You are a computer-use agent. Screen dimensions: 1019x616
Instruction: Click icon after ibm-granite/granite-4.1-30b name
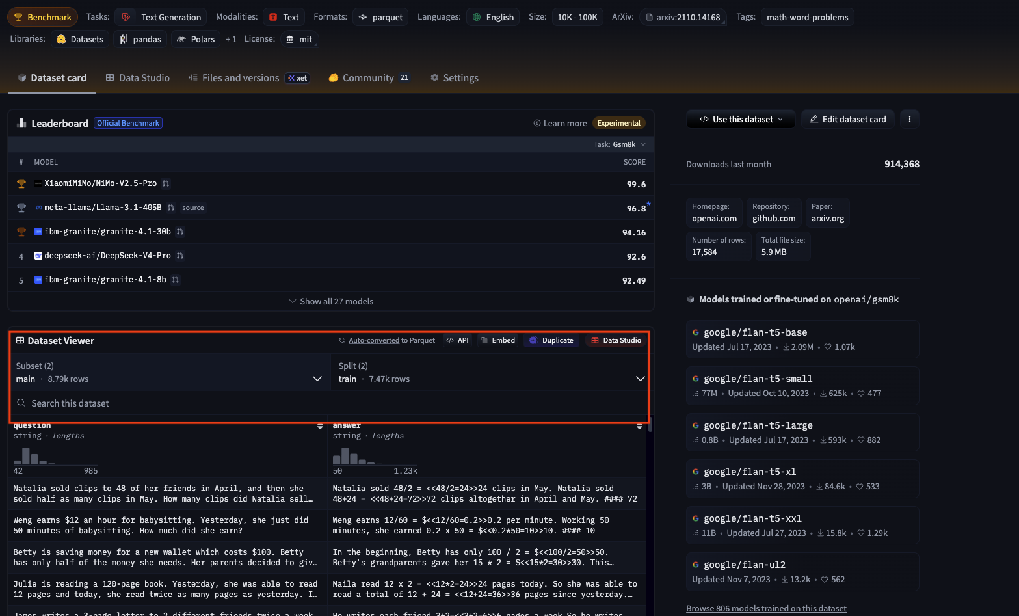pos(180,232)
